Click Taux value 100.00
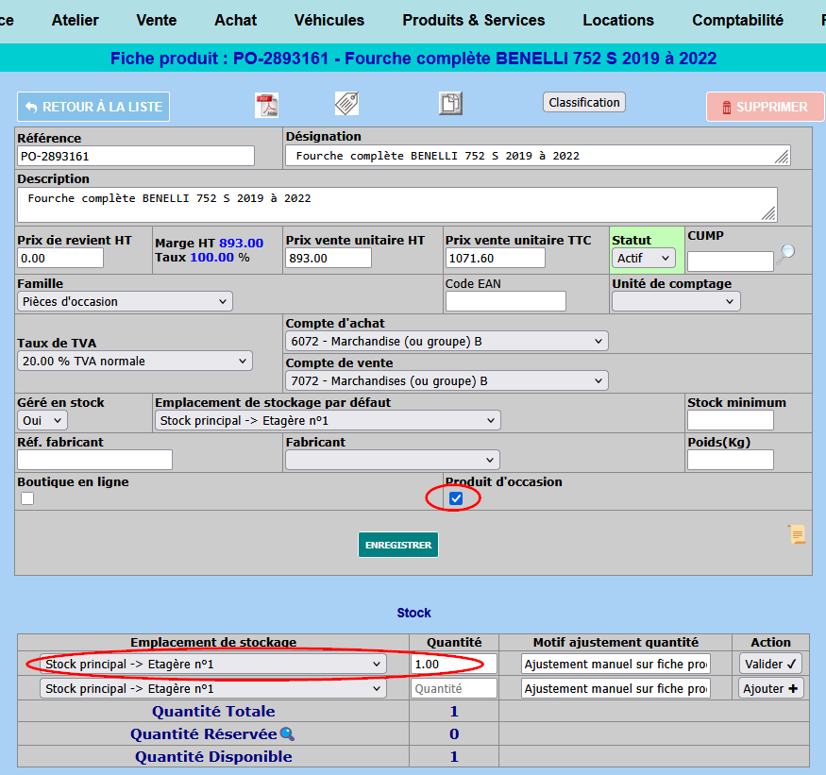826x775 pixels. click(211, 257)
